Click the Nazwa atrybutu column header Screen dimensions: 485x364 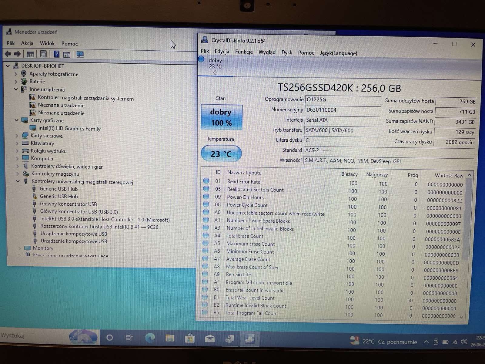[244, 172]
